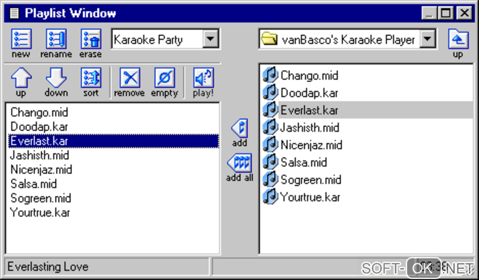Image resolution: width=479 pixels, height=280 pixels.
Task: Click Everlasting Love status bar text
Action: [48, 266]
